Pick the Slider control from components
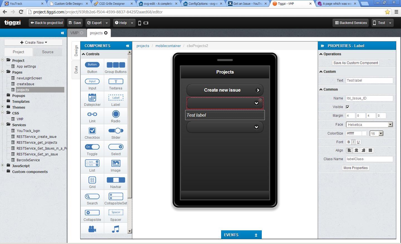 [116, 131]
